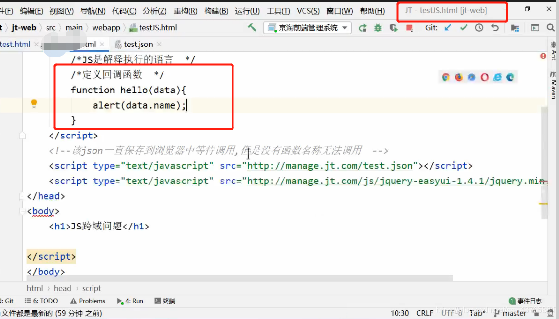Open in Firefox browser icon
The height and width of the screenshot is (319, 559).
coord(459,77)
